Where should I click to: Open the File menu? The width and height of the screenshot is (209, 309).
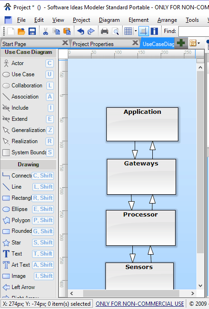coord(21,20)
